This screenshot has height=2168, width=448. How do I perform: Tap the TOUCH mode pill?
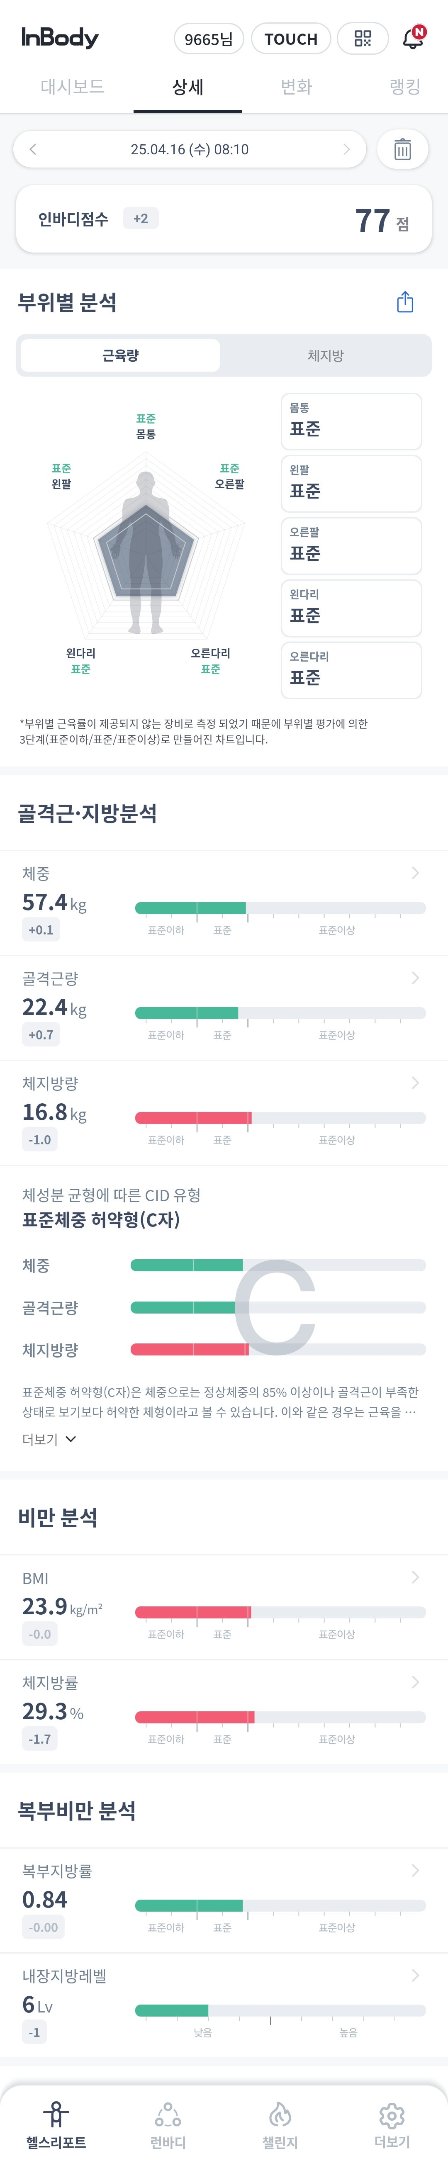(x=290, y=39)
